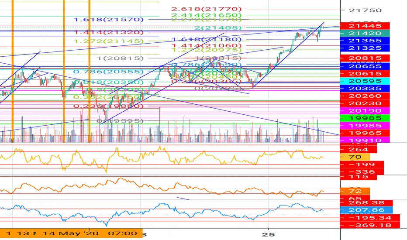
Task: Select the blue 20655 price label
Action: click(365, 66)
